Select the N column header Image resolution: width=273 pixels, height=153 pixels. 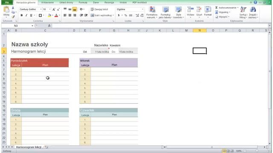coord(200,30)
